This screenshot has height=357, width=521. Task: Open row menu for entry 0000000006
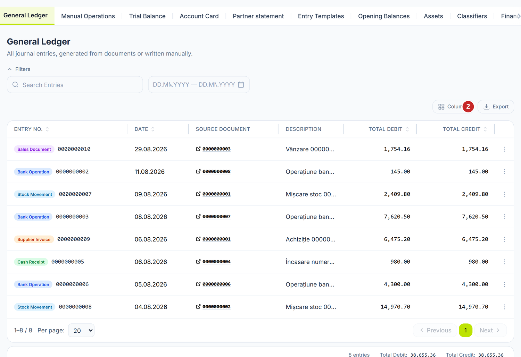(504, 284)
